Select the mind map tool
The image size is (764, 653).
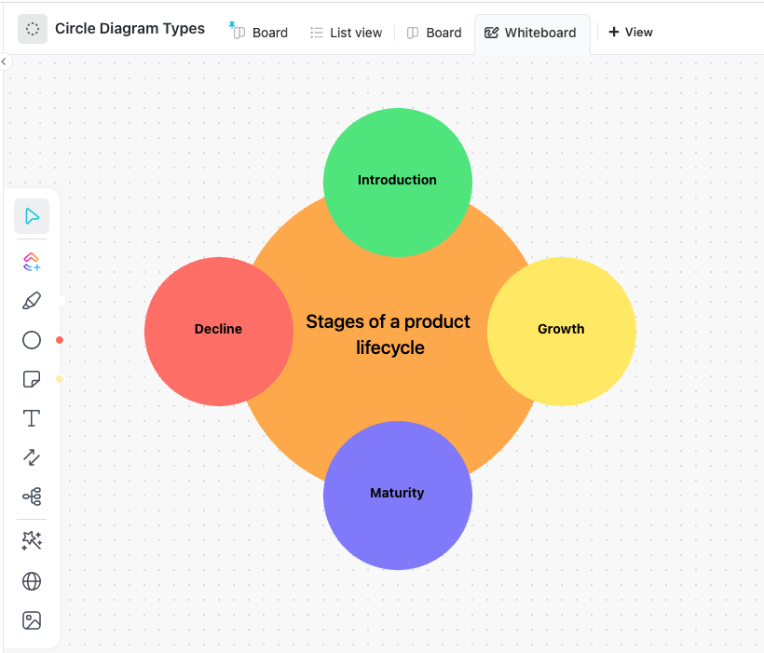coord(32,497)
